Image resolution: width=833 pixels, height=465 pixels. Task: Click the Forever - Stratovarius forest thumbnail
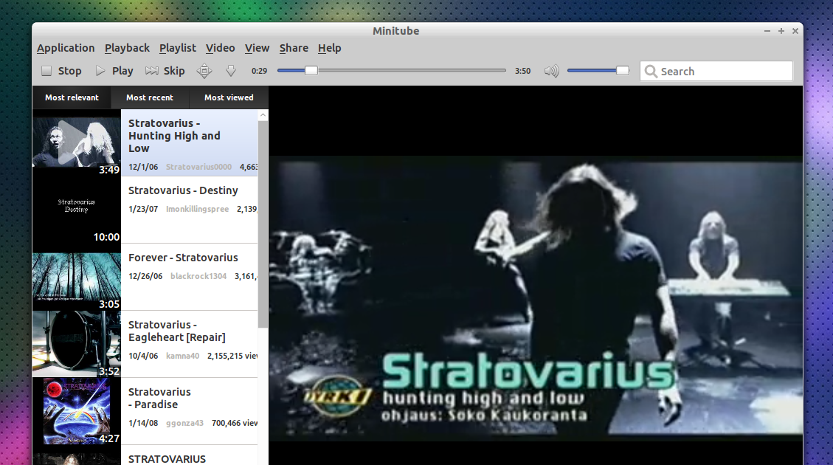tap(77, 277)
